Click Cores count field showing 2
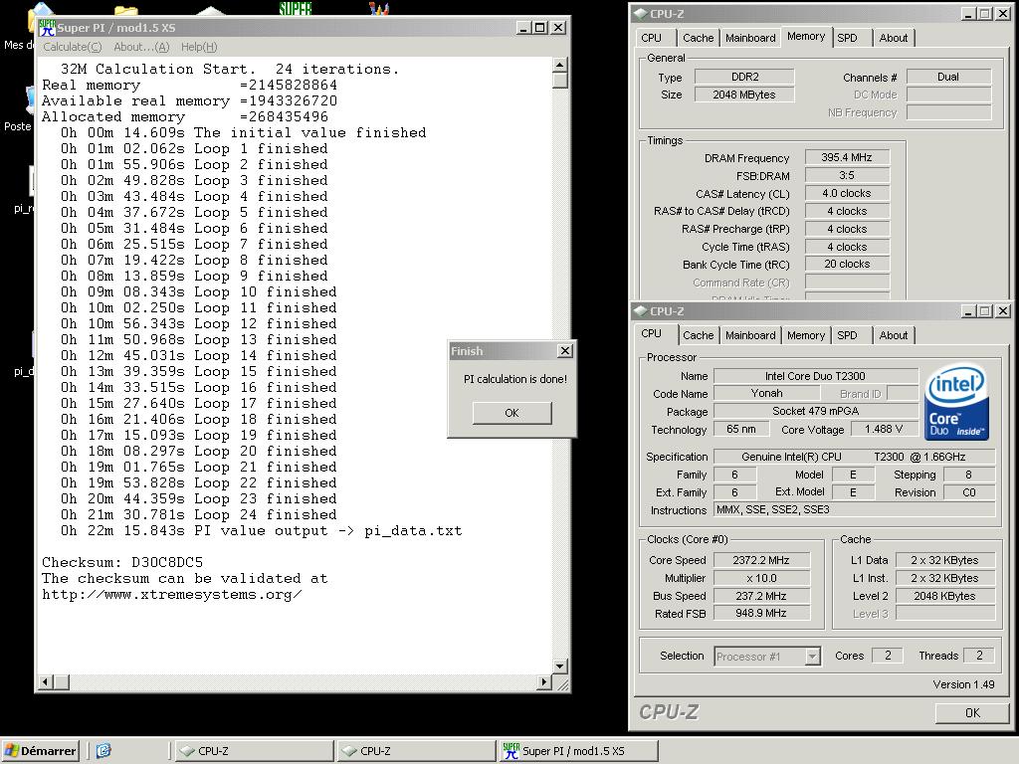 [x=887, y=656]
